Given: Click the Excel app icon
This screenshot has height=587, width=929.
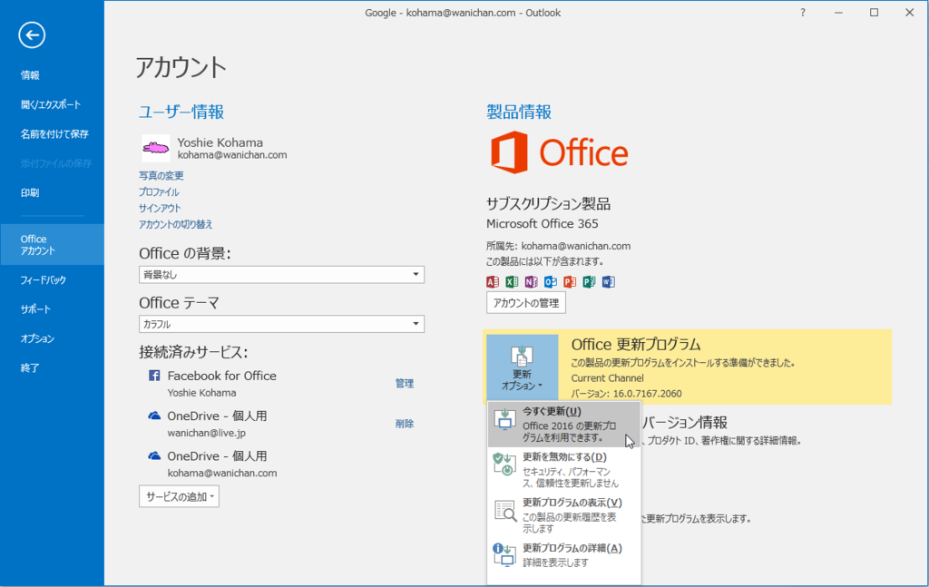Looking at the screenshot, I should click(512, 282).
